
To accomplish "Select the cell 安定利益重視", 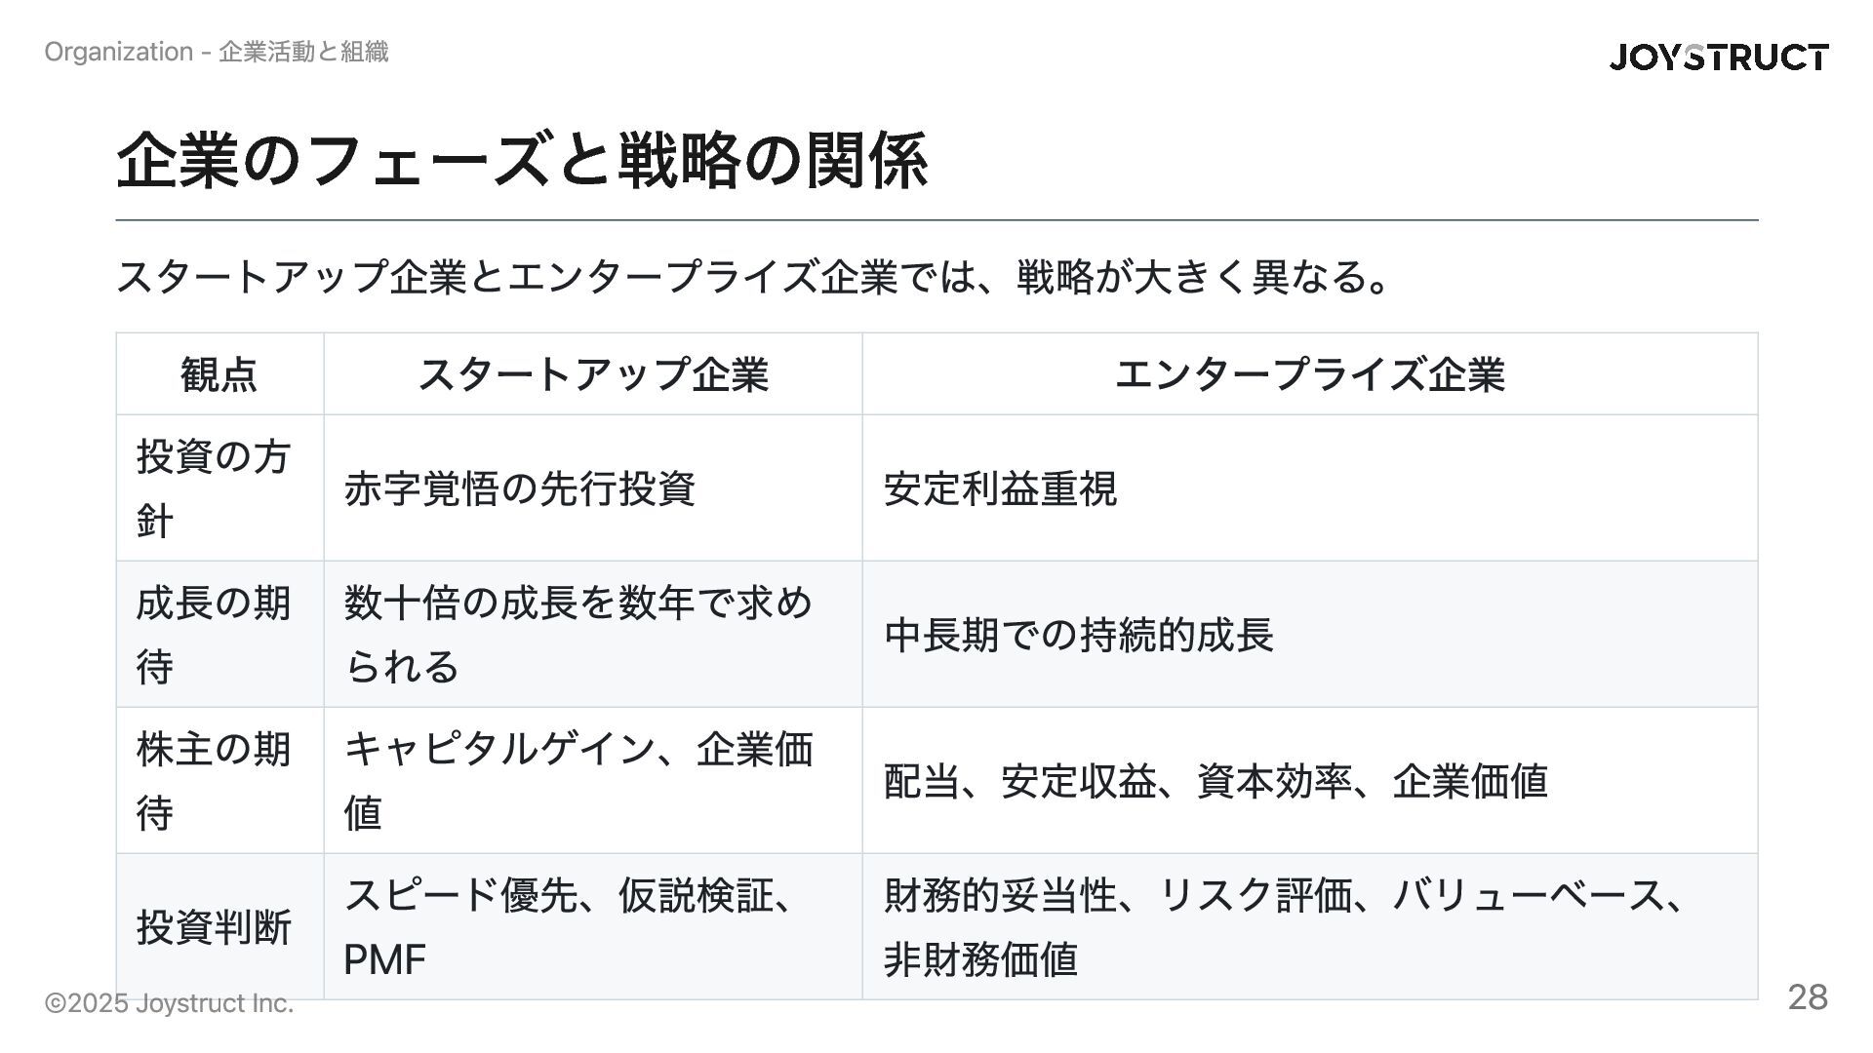I will tap(1310, 488).
